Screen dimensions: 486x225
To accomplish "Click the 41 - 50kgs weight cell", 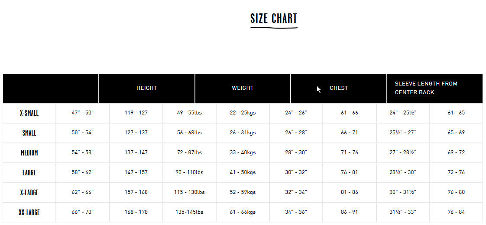I will coord(243,172).
